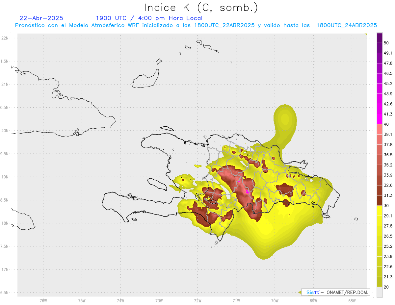Image resolution: width=395 pixels, height=305 pixels.
Task: Click the colorbar label '30'
Action: click(386, 206)
